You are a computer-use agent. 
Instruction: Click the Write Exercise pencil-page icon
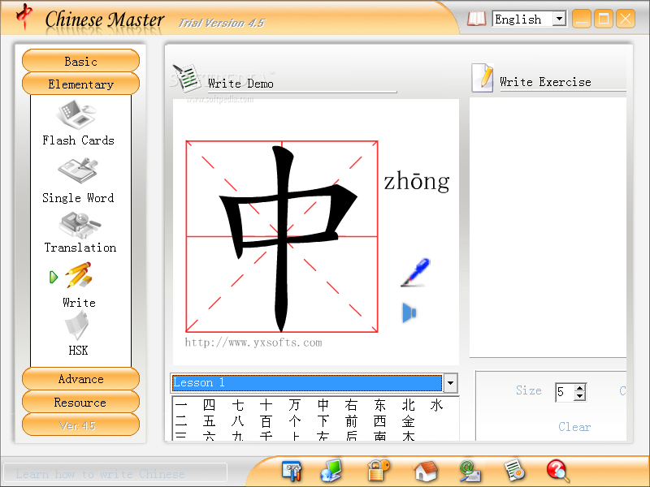pyautogui.click(x=483, y=77)
